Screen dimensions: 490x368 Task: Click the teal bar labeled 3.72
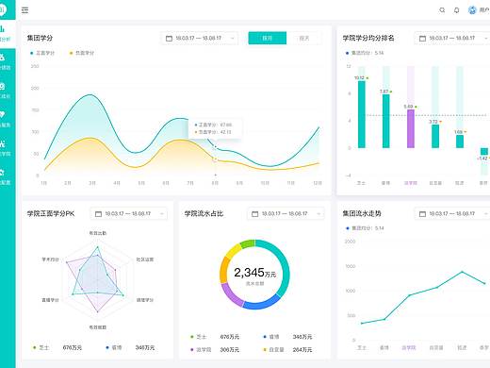pyautogui.click(x=435, y=136)
